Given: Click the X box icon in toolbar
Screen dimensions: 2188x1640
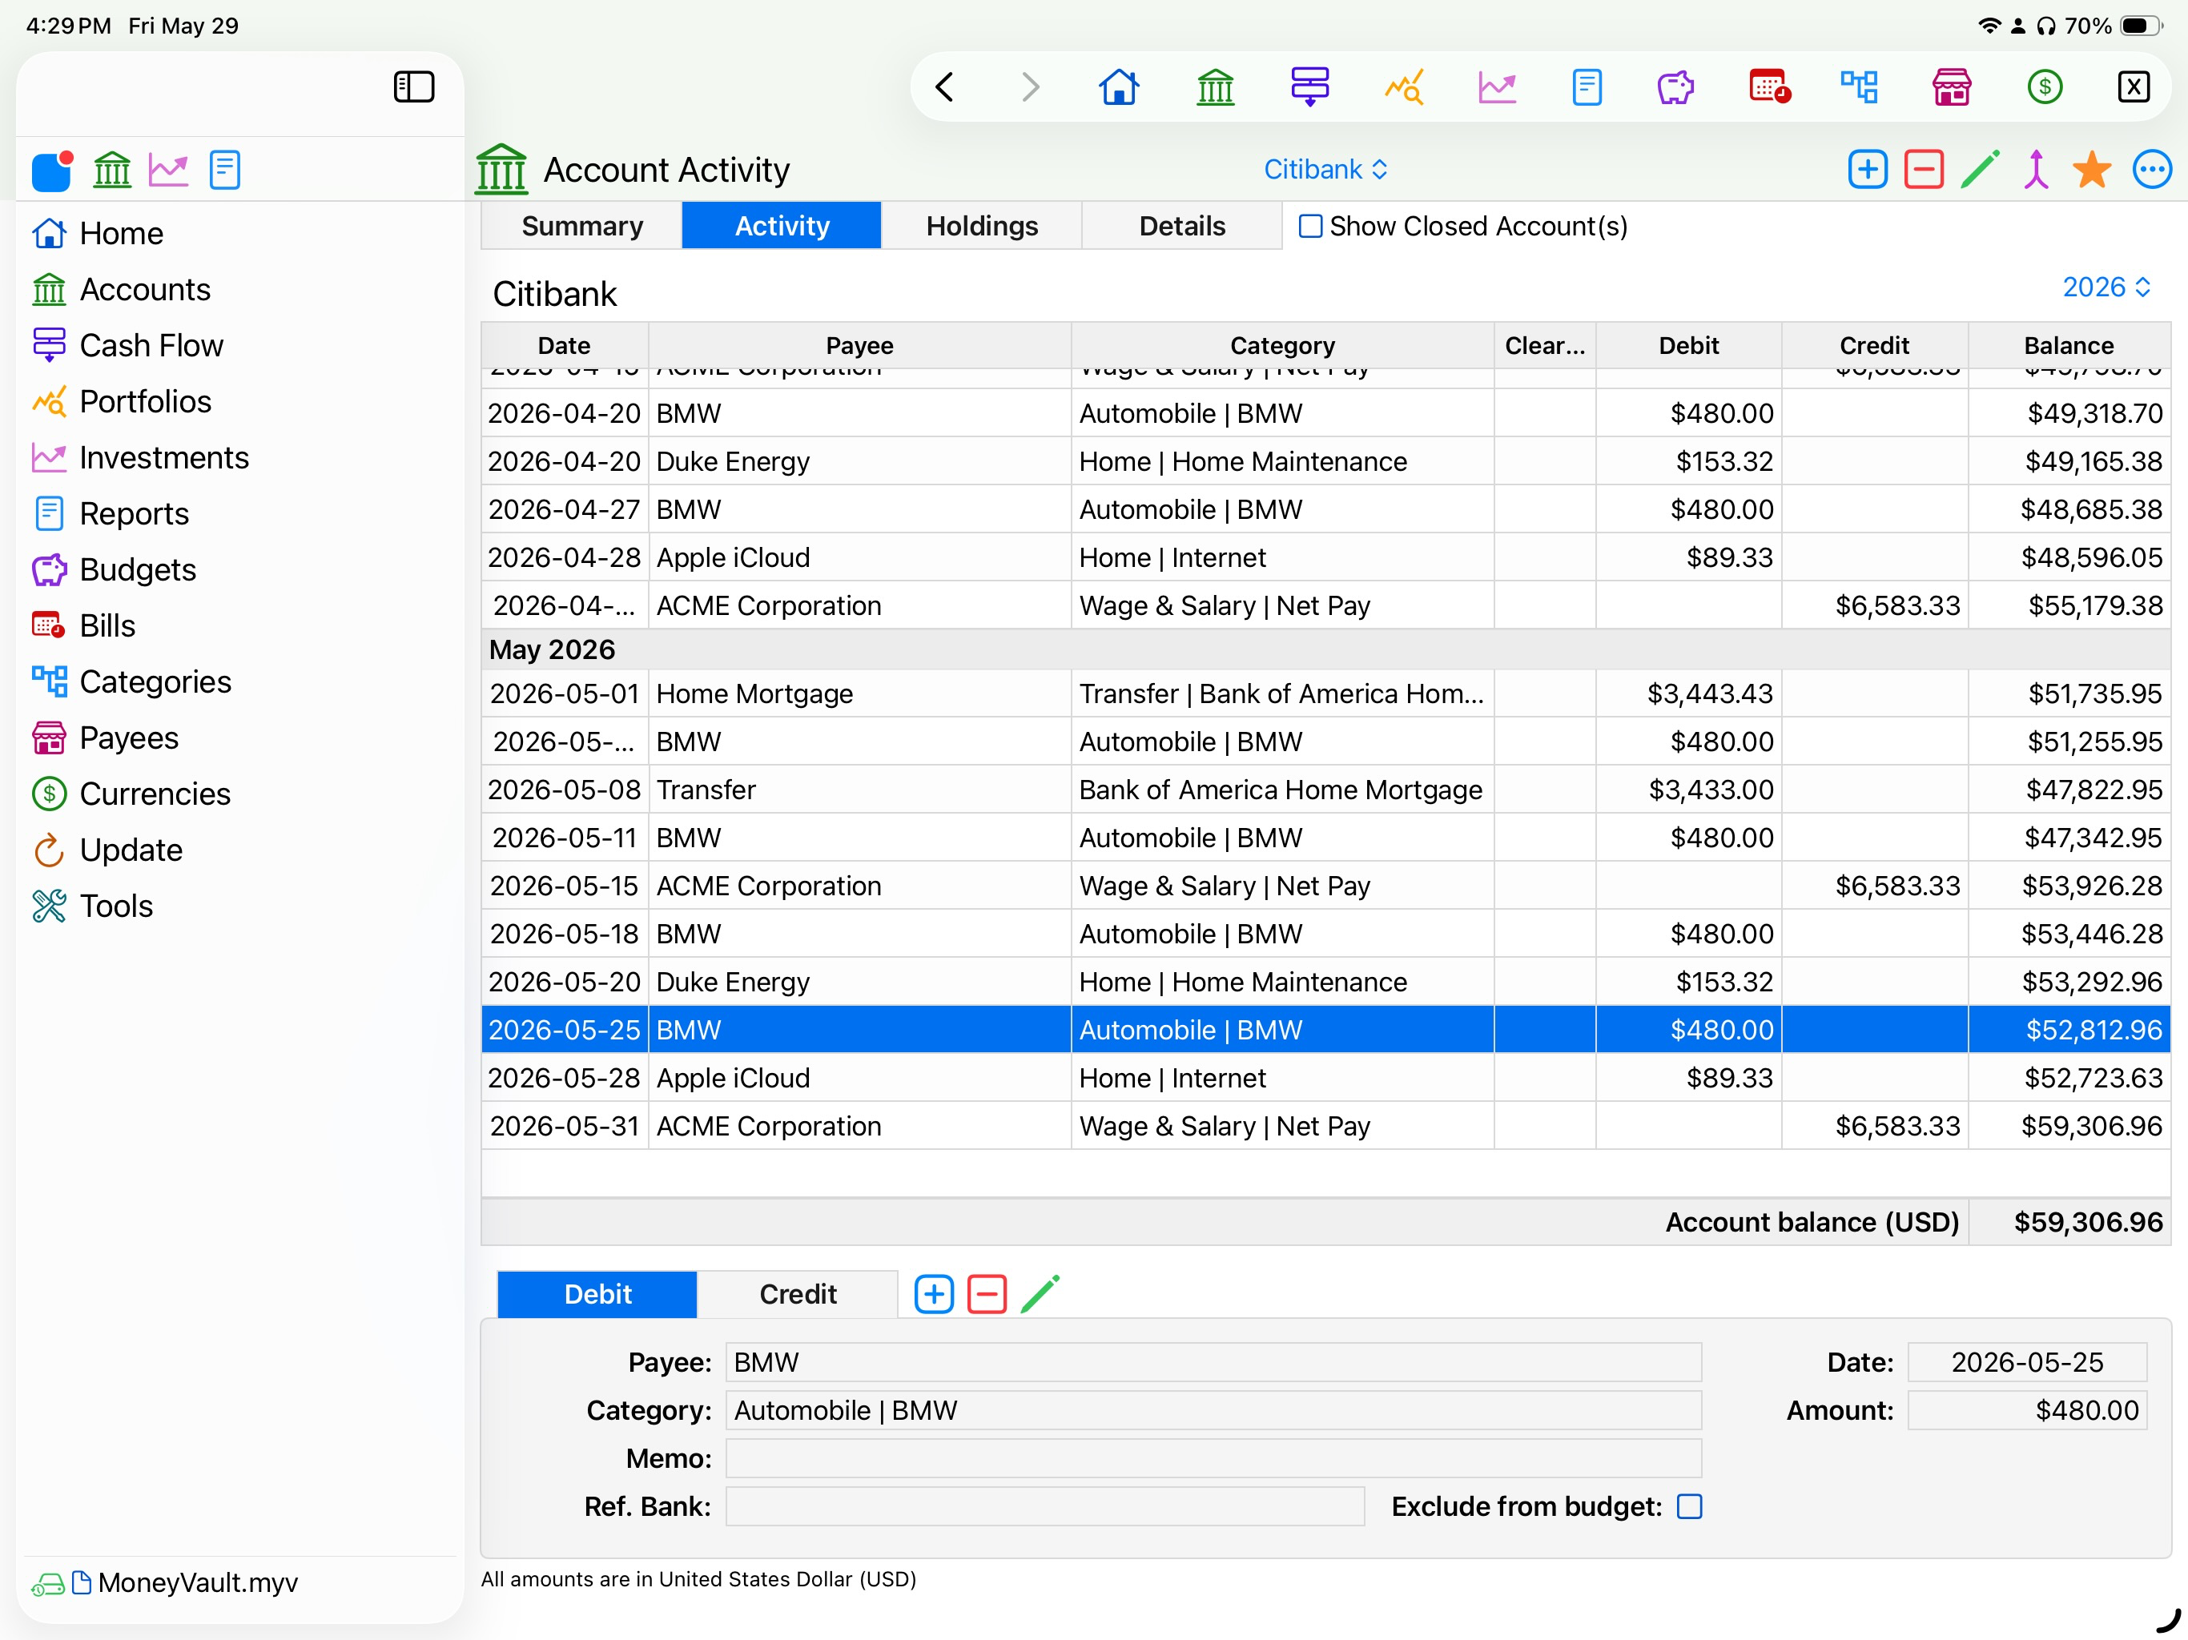Looking at the screenshot, I should (2134, 87).
